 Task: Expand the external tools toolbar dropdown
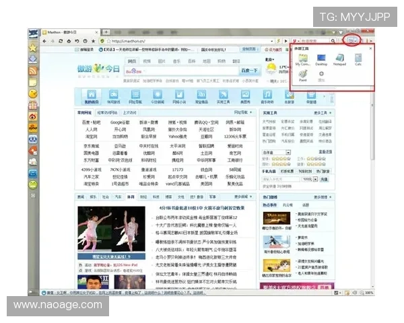click(x=356, y=40)
